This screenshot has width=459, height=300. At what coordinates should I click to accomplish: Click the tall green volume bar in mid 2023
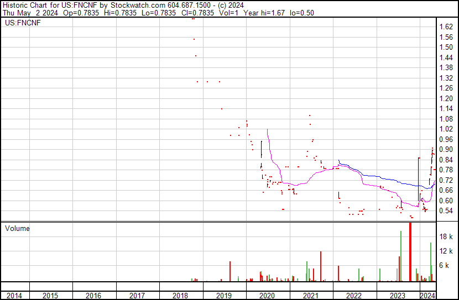(401, 256)
